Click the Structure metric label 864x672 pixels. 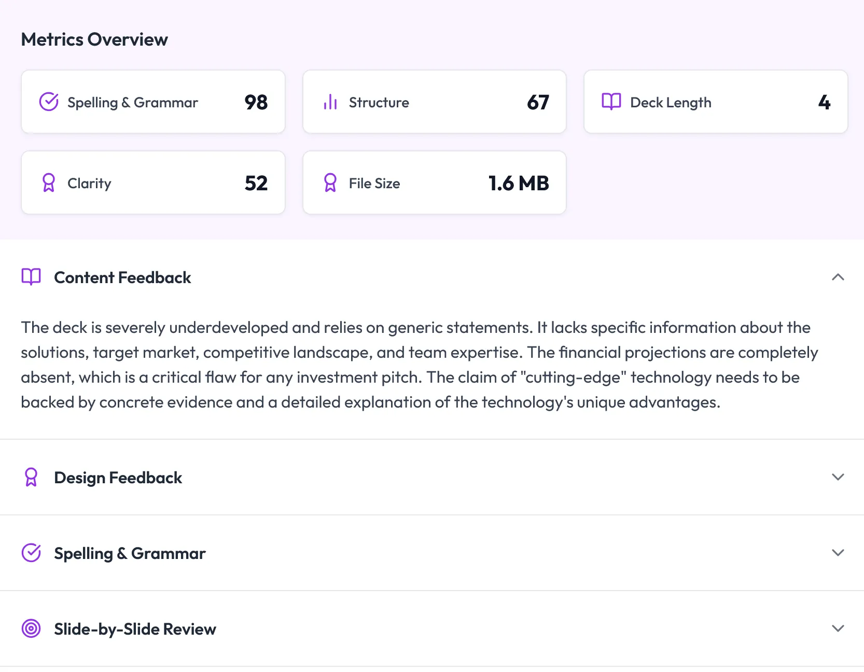(x=379, y=102)
